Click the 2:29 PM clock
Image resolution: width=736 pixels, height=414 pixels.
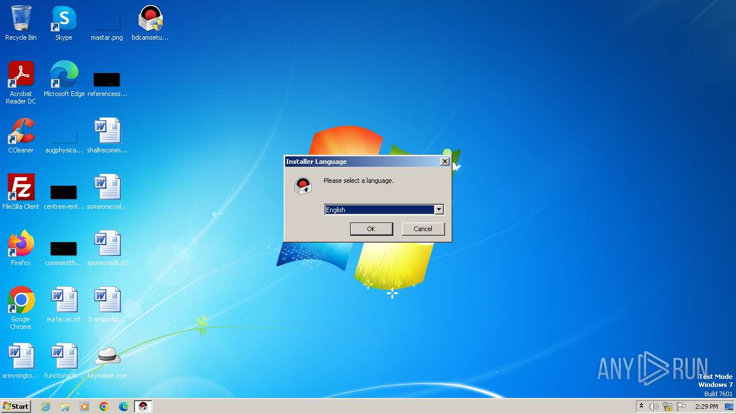[706, 407]
